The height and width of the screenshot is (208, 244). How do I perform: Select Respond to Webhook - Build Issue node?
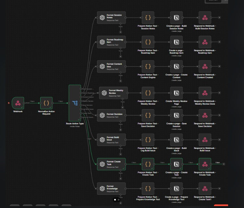[x=205, y=140]
